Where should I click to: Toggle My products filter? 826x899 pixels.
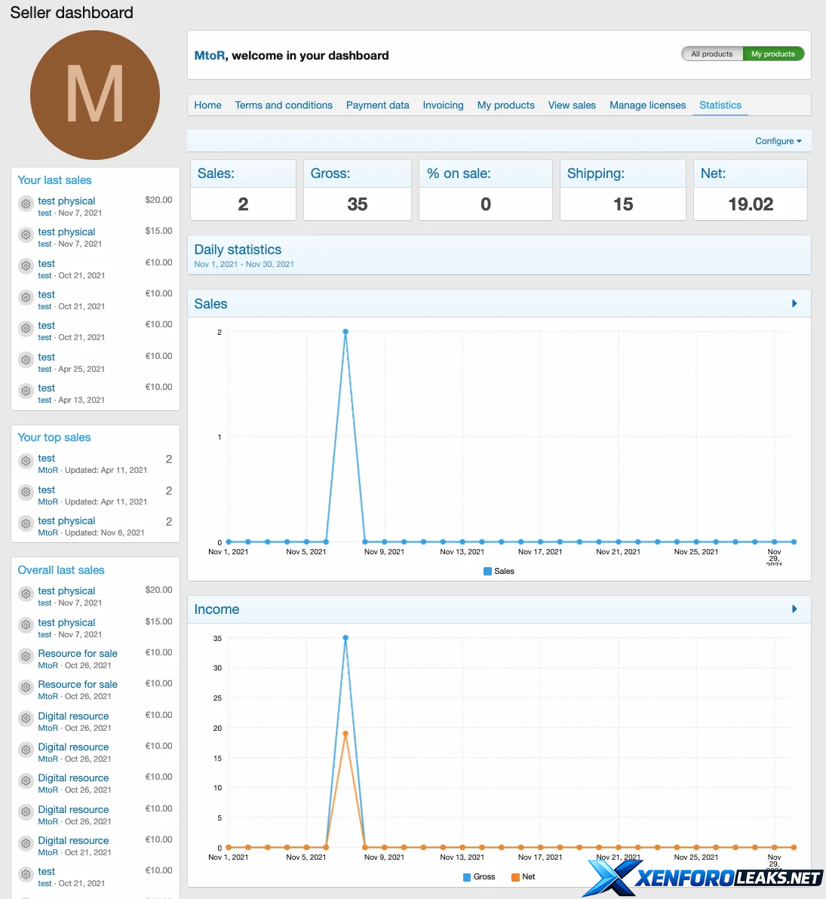click(772, 54)
